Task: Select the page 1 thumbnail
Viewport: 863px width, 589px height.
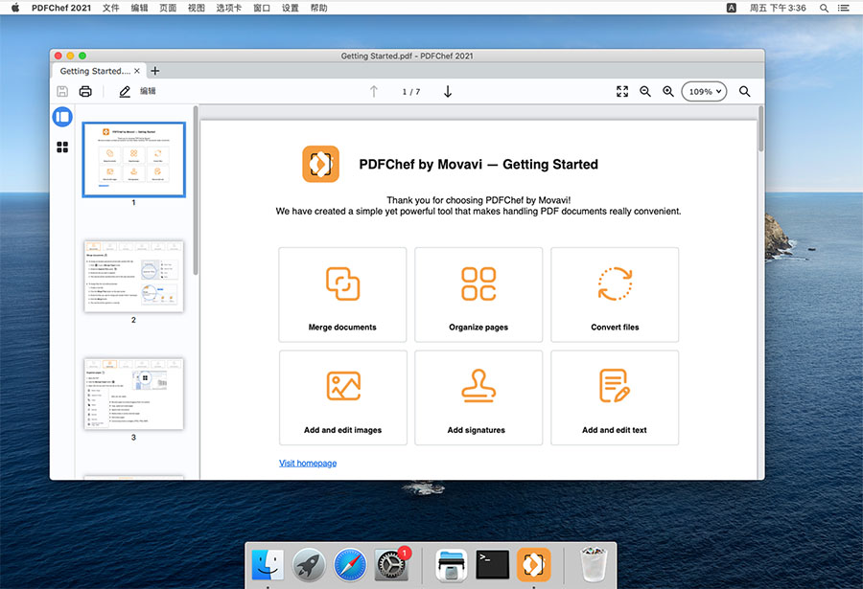Action: coord(133,160)
